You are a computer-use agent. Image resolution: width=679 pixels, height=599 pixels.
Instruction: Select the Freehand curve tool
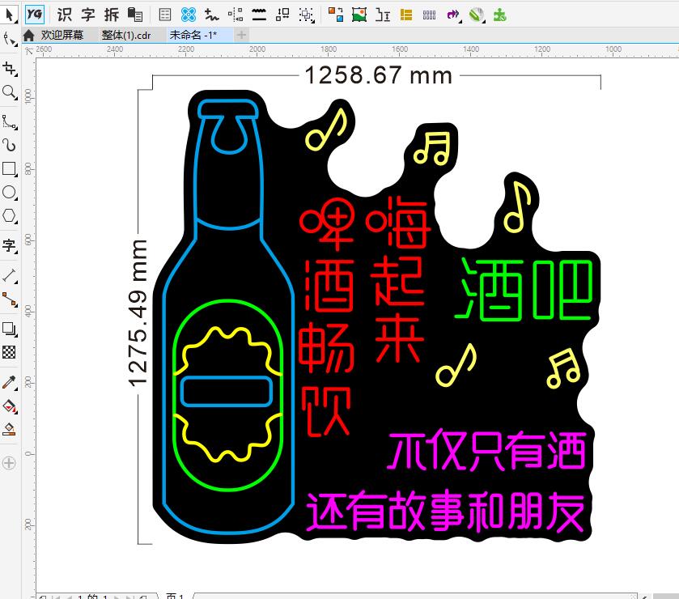coord(10,122)
